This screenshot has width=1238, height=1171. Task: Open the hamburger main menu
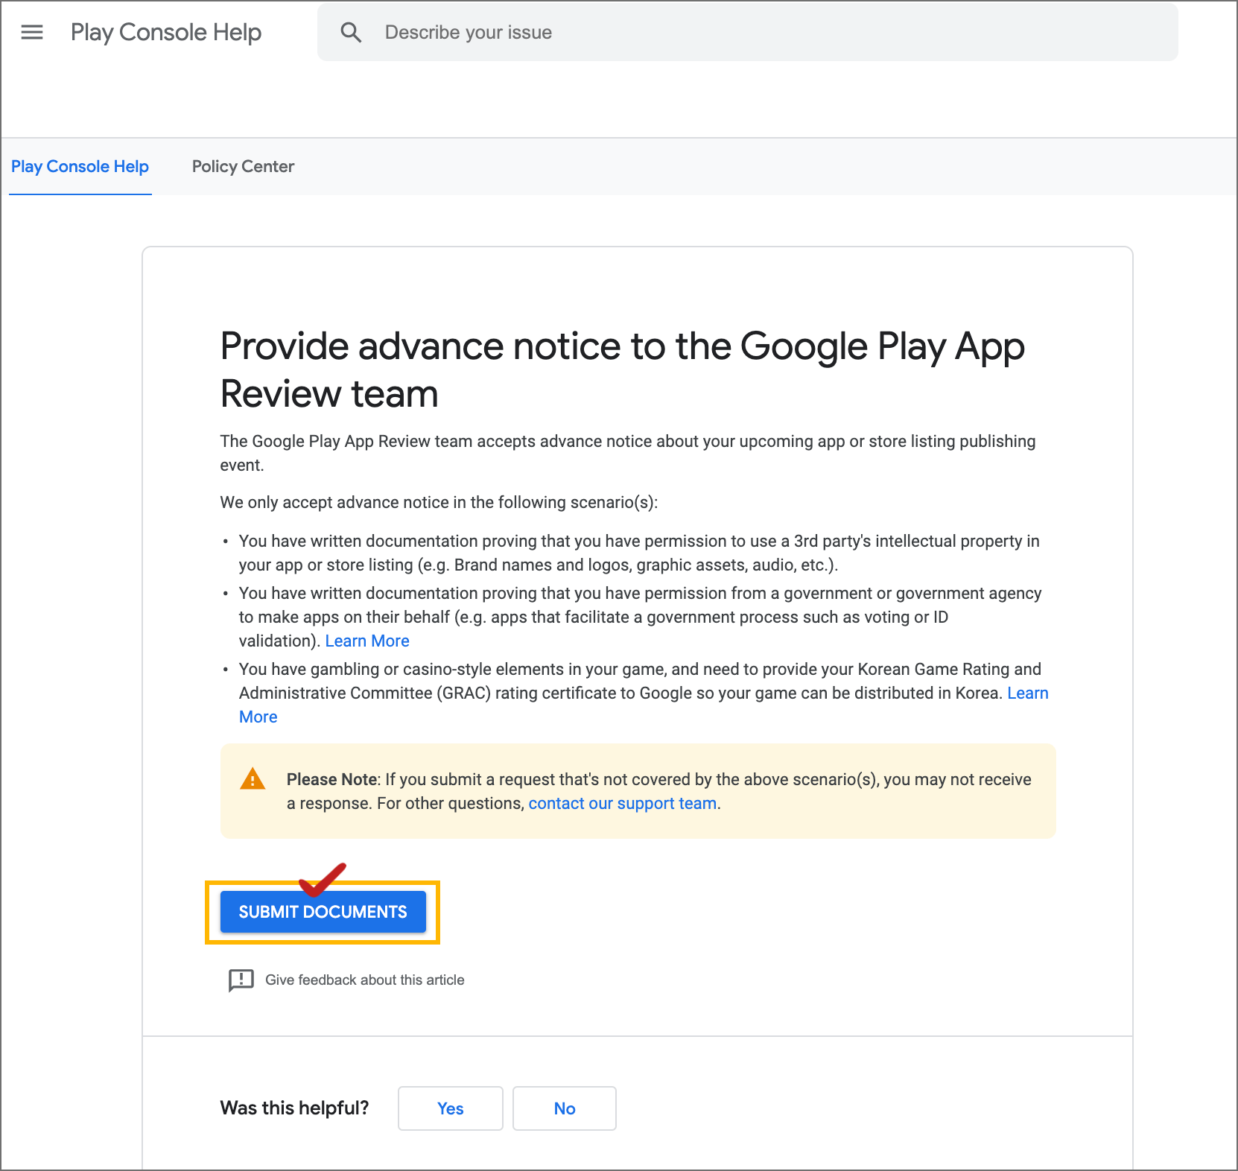coord(32,32)
